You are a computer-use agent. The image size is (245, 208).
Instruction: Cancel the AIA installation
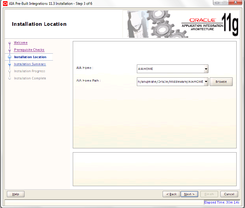[x=229, y=194]
